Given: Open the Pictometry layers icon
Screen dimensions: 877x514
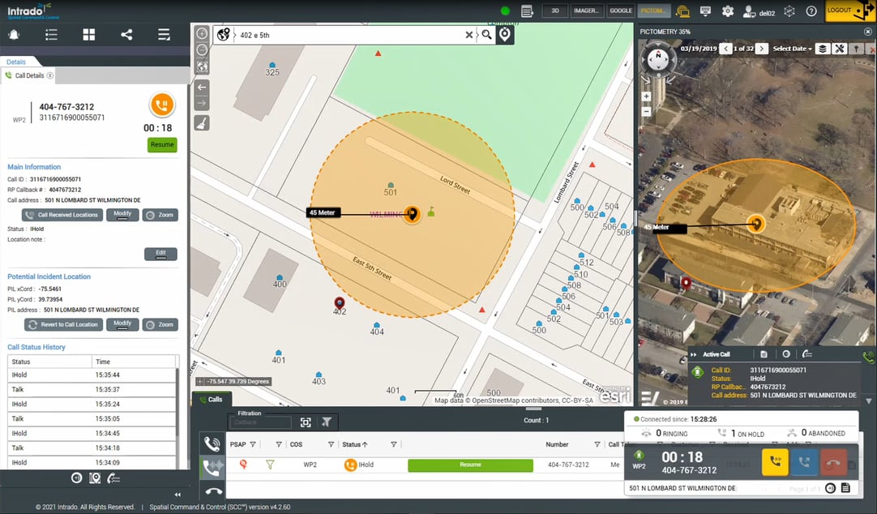Looking at the screenshot, I should (823, 49).
